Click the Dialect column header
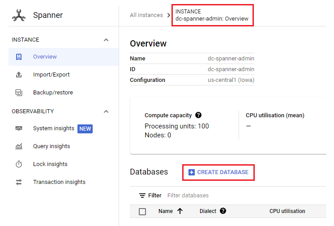The height and width of the screenshot is (226, 334). (x=208, y=211)
